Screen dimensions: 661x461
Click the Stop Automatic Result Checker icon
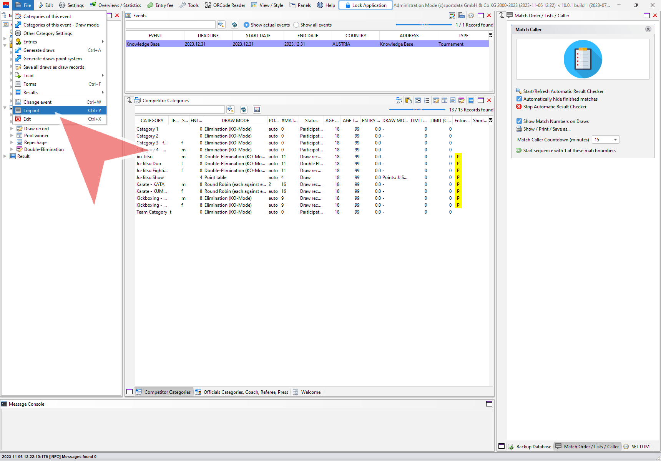pyautogui.click(x=519, y=107)
